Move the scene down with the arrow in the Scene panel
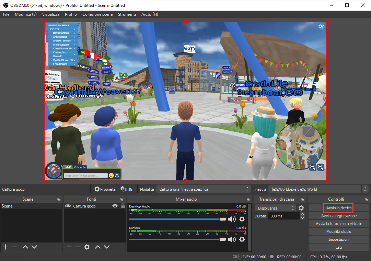 (34, 247)
